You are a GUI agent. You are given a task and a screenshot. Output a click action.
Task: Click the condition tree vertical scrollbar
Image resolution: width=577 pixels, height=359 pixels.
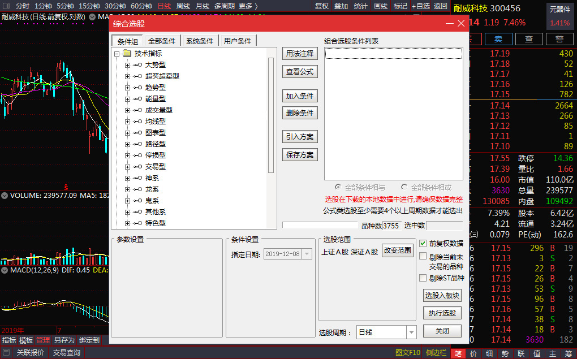271,113
